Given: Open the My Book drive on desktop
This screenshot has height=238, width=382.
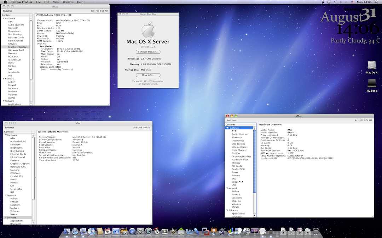Looking at the screenshot, I should [x=372, y=84].
